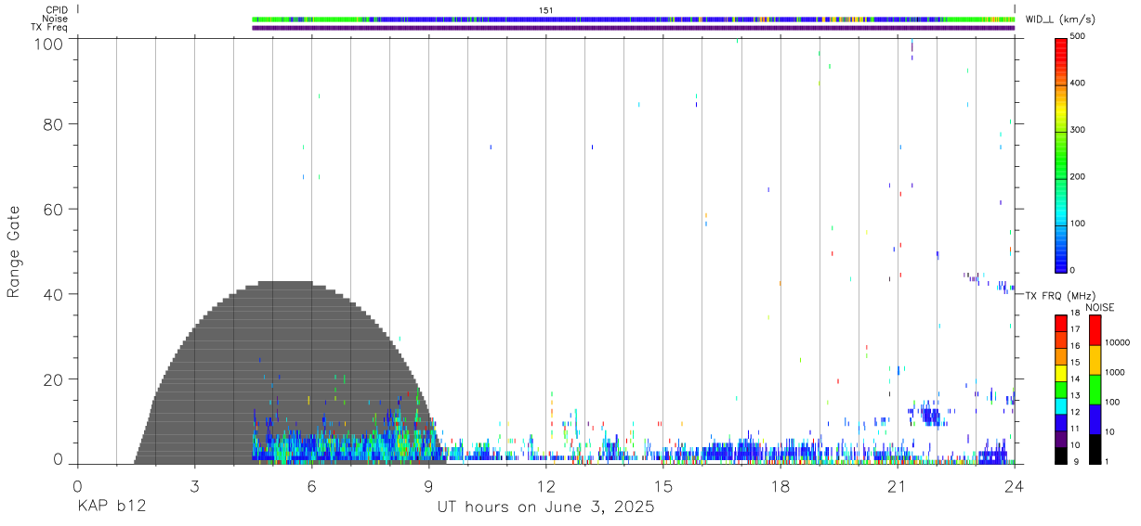This screenshot has height=526, width=1141.
Task: Click the red 10000 noise legend swatch
Action: pos(1095,330)
